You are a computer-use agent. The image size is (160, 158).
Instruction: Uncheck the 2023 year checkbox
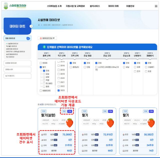[58, 90]
